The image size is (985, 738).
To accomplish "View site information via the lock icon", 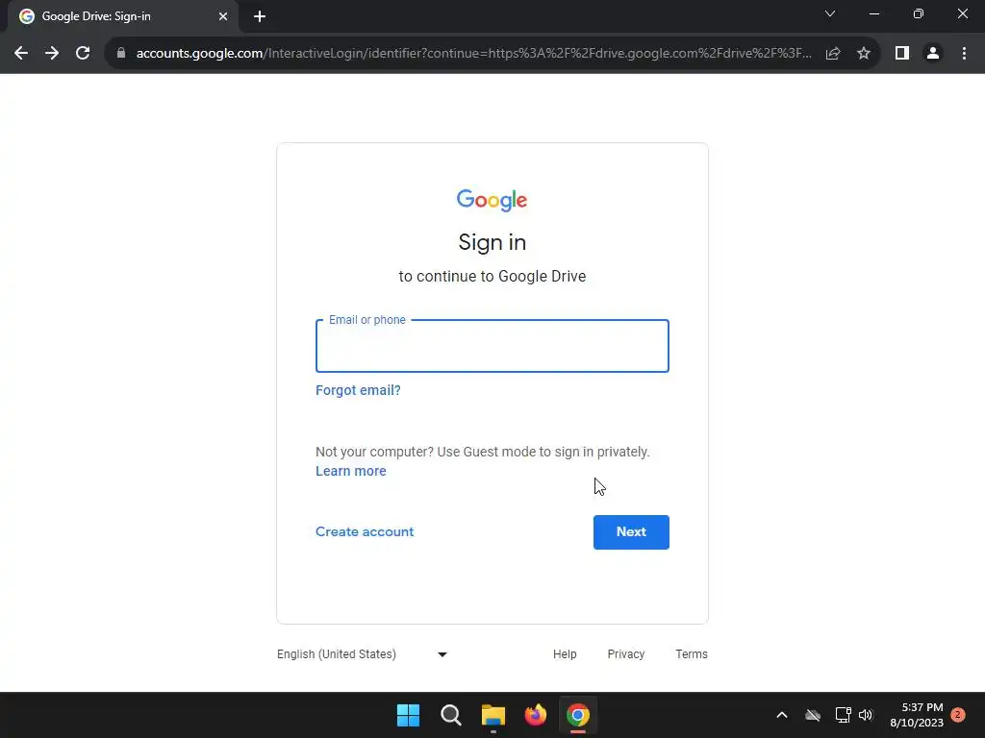I will point(121,54).
